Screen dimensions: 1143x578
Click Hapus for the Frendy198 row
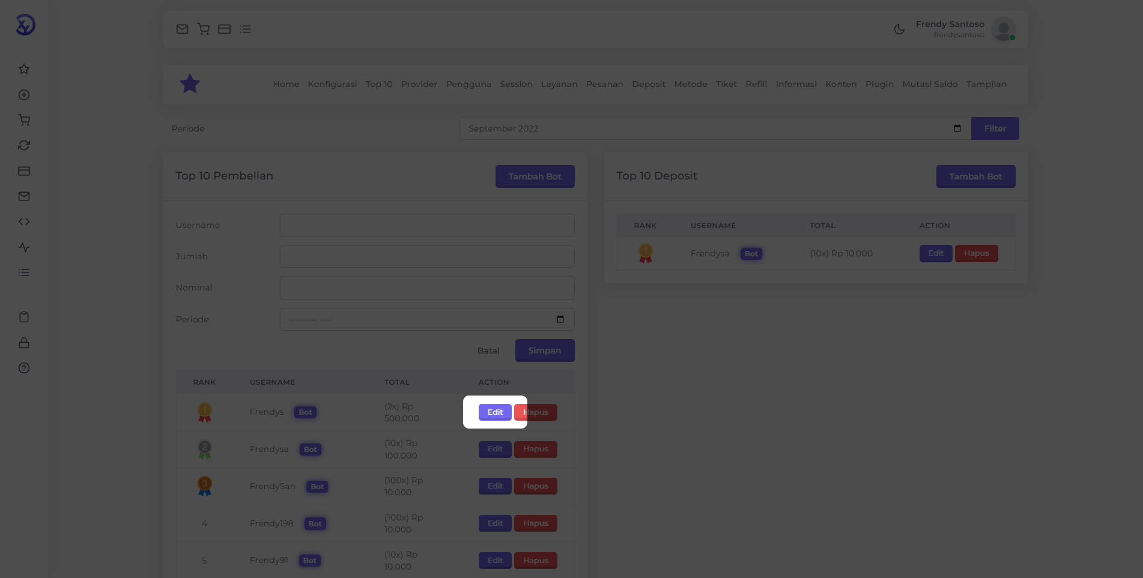[536, 523]
